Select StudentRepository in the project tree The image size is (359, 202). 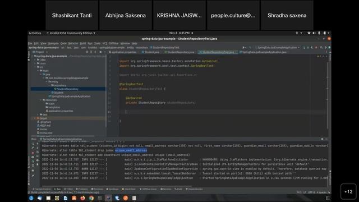point(68,89)
